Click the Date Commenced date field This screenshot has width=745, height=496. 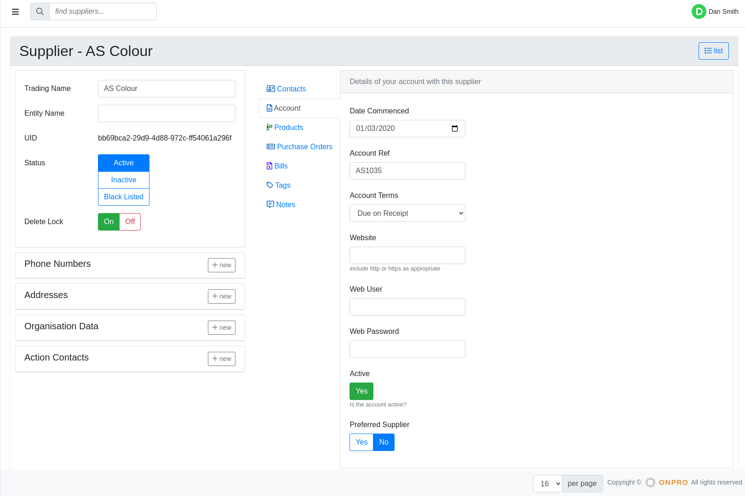tap(407, 129)
